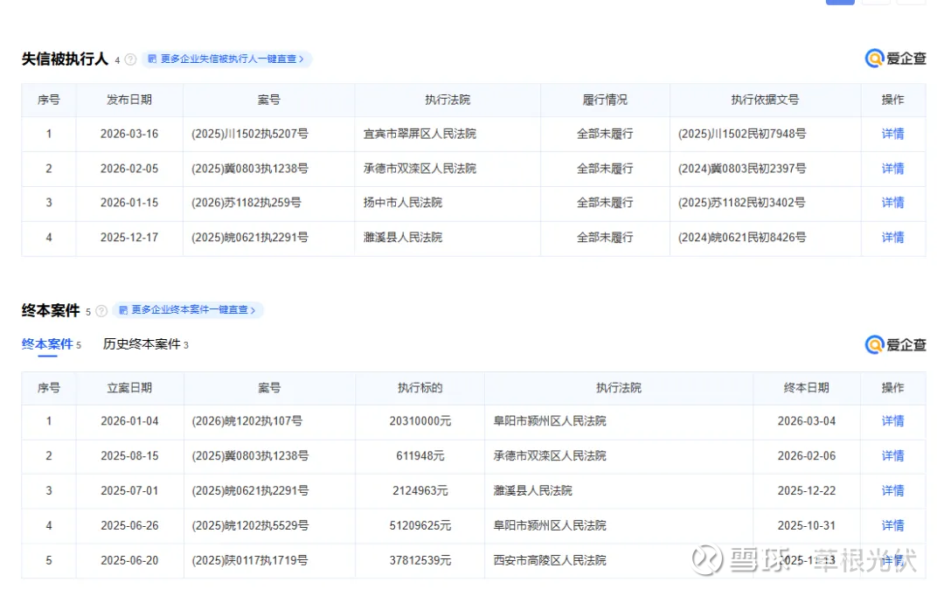Select the 终本案件 tab
Image resolution: width=944 pixels, height=589 pixels.
[47, 344]
